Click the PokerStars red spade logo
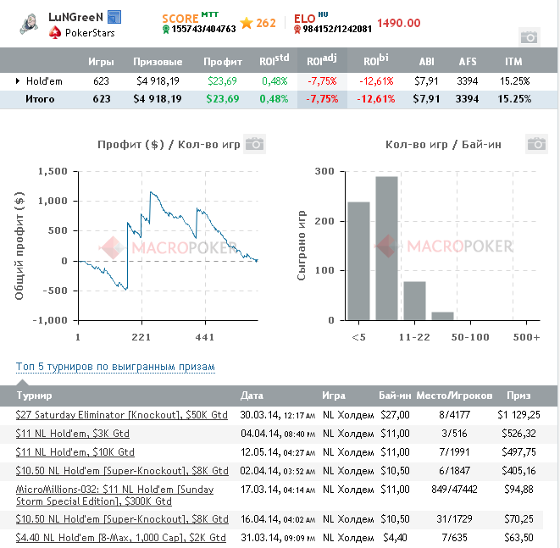560x548 pixels. (x=55, y=33)
